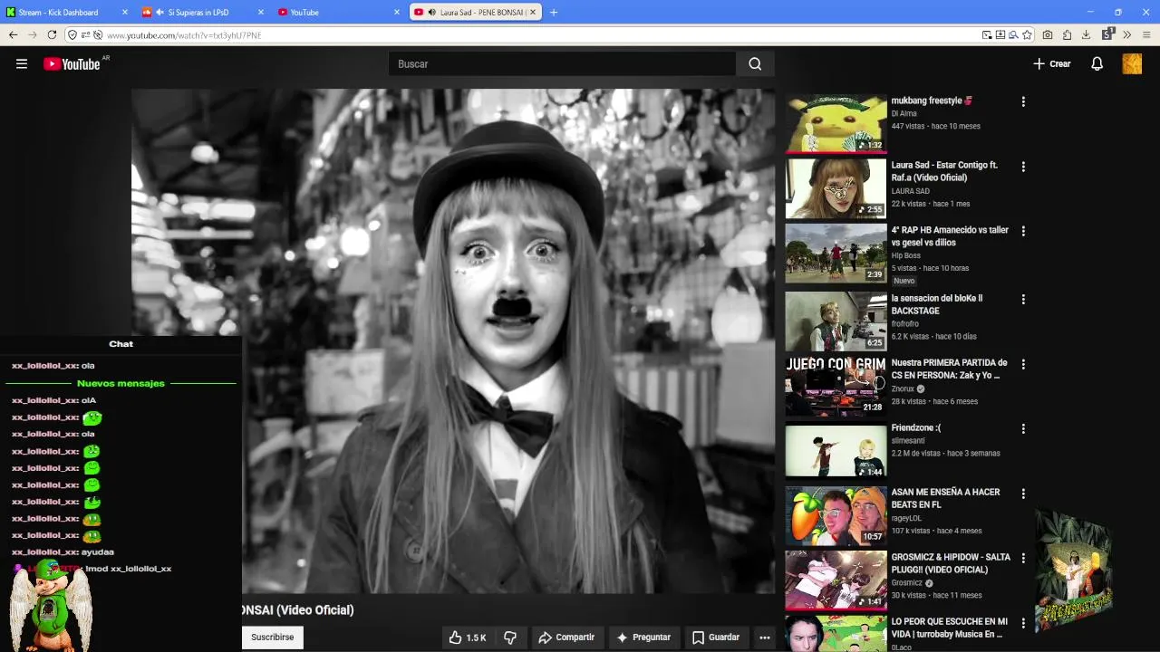Viewport: 1160px width, 652px height.
Task: Open the YouTube hamburger guide menu
Action: (22, 64)
